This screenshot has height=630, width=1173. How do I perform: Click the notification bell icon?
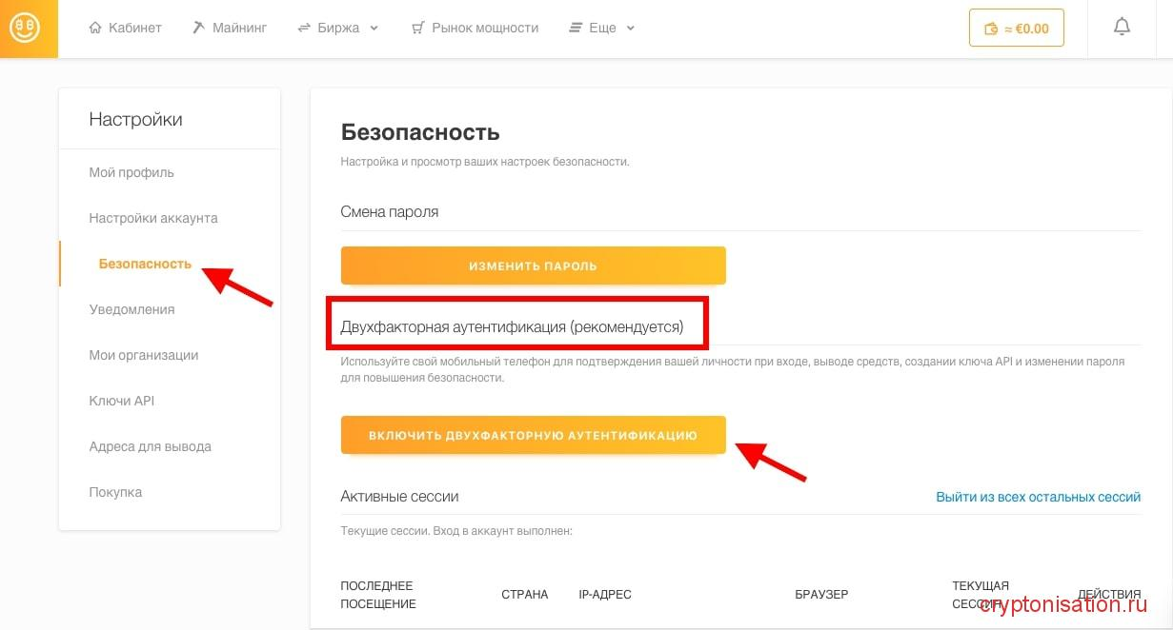1122,28
